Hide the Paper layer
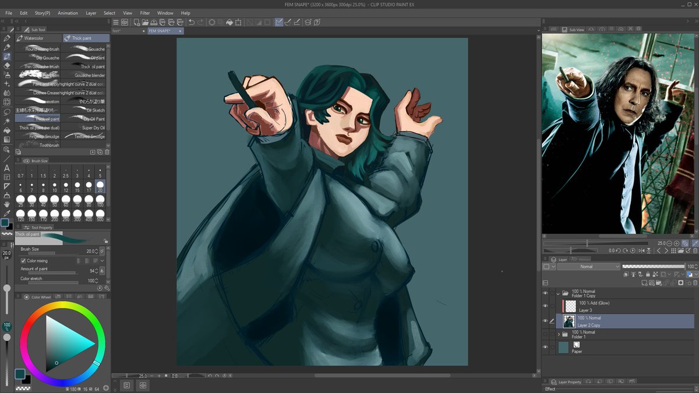Screen dimensions: 699x393 coord(545,347)
